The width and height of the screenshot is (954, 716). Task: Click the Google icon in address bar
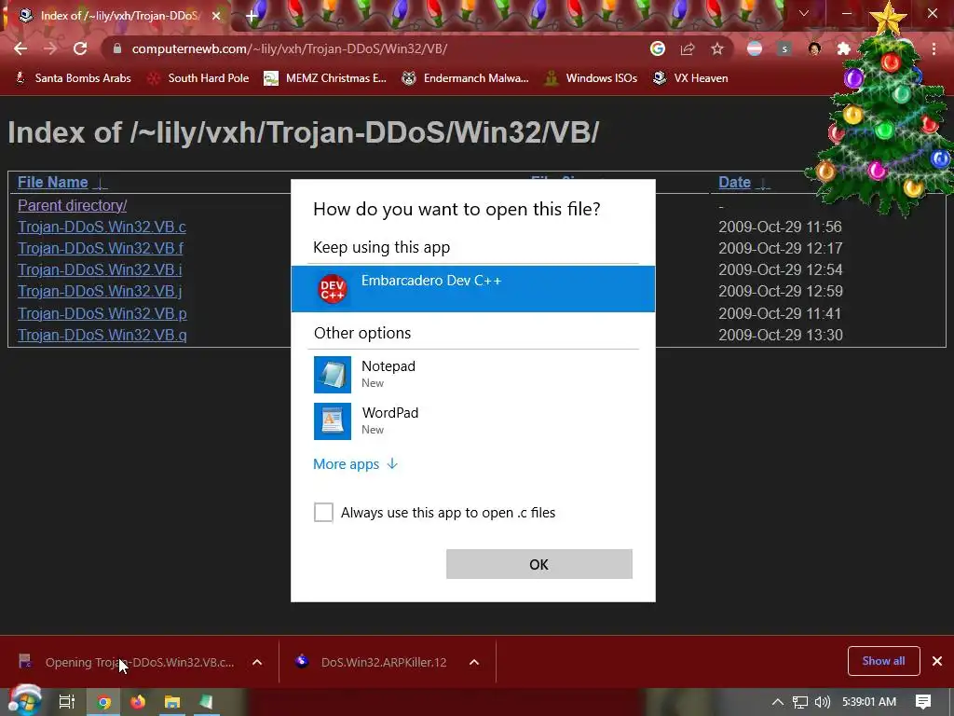click(x=657, y=48)
